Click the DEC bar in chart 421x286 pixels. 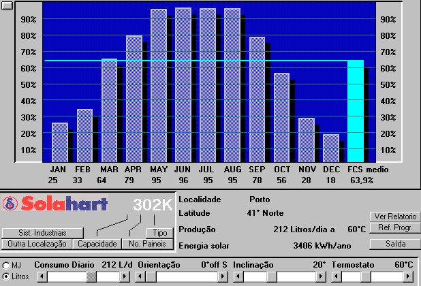pyautogui.click(x=331, y=148)
